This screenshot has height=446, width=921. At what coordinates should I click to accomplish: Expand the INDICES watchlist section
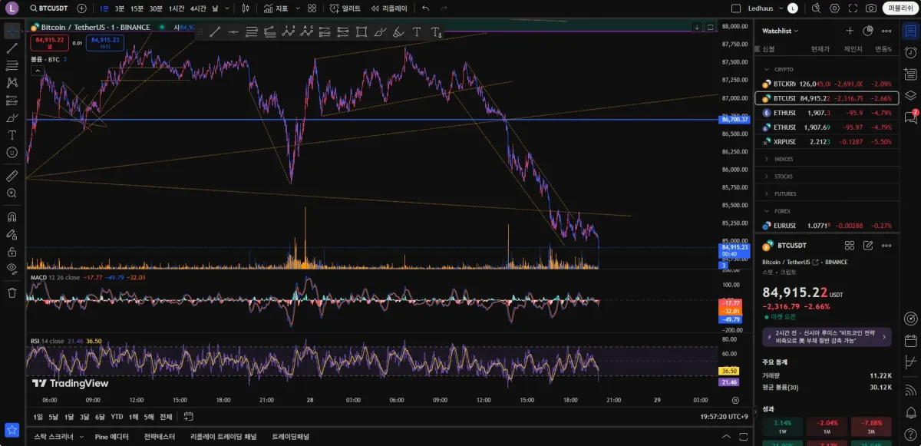pos(784,159)
